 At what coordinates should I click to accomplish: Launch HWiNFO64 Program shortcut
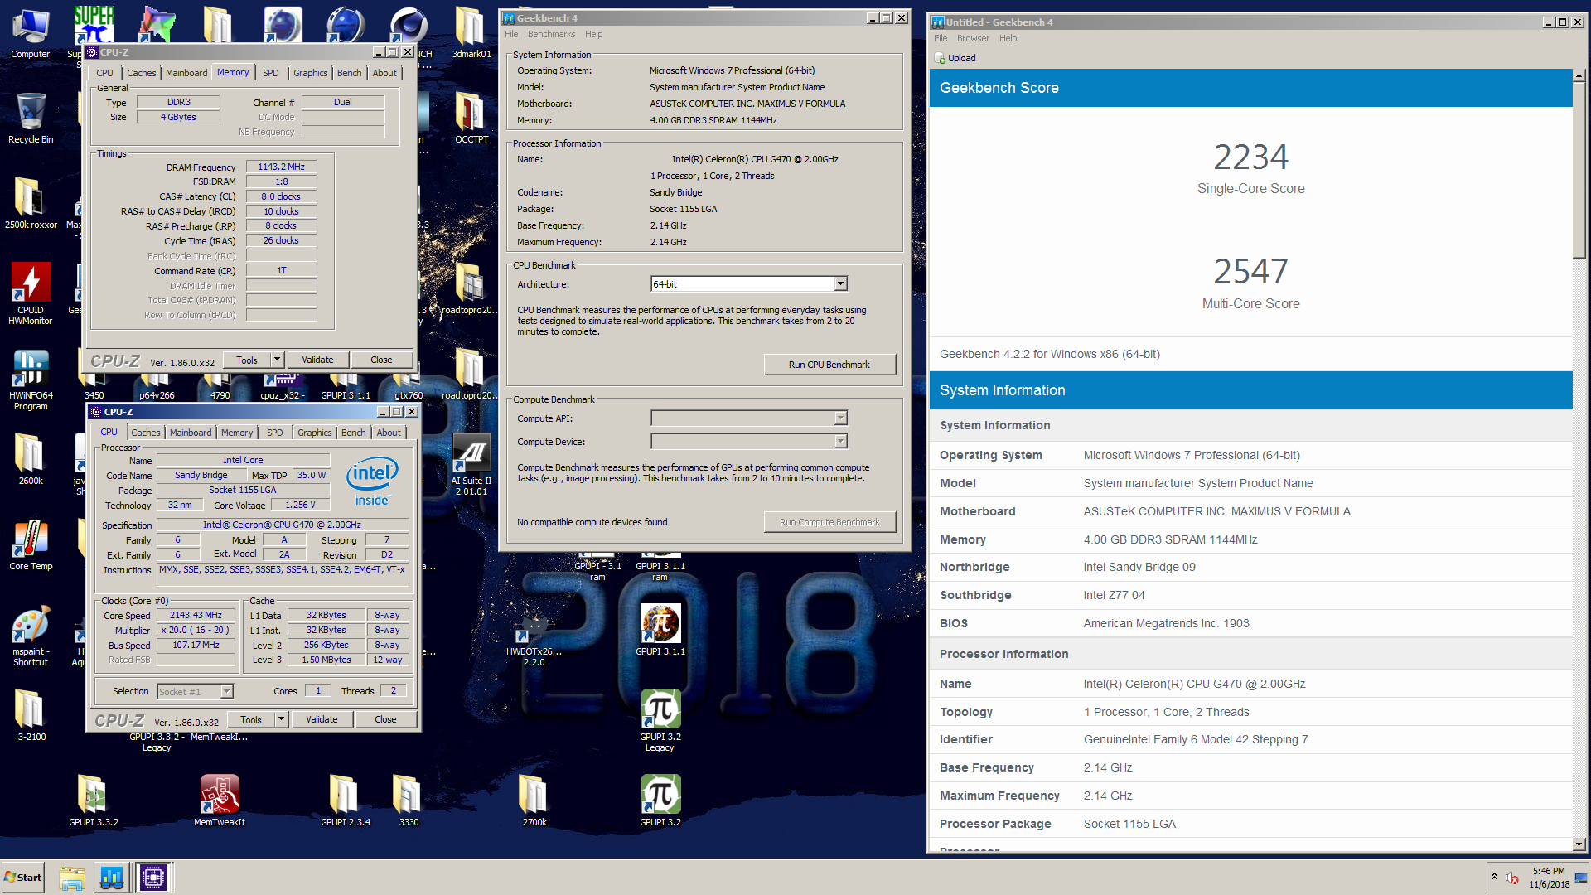coord(31,380)
